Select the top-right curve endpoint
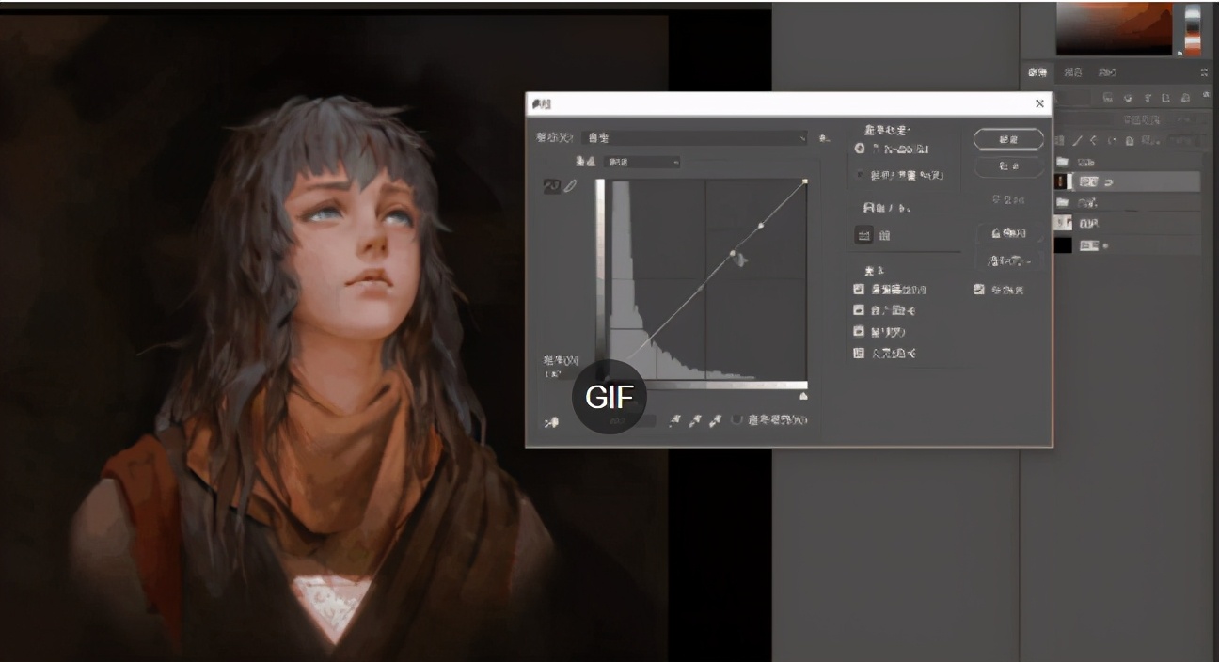Image resolution: width=1219 pixels, height=662 pixels. (x=805, y=181)
